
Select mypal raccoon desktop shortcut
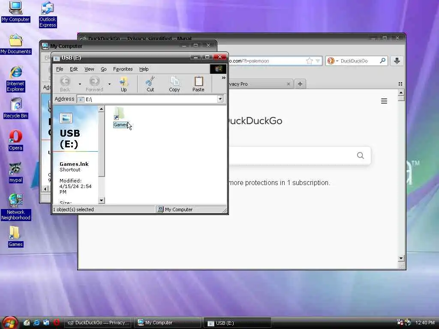coord(15,173)
